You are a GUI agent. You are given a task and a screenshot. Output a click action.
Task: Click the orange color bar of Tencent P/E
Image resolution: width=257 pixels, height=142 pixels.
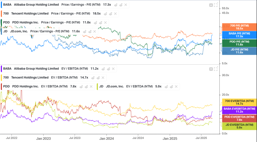click(2, 14)
